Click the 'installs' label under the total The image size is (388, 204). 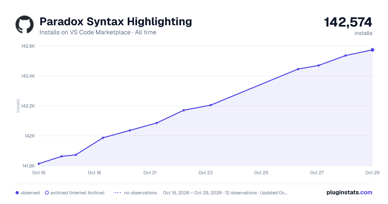click(363, 33)
